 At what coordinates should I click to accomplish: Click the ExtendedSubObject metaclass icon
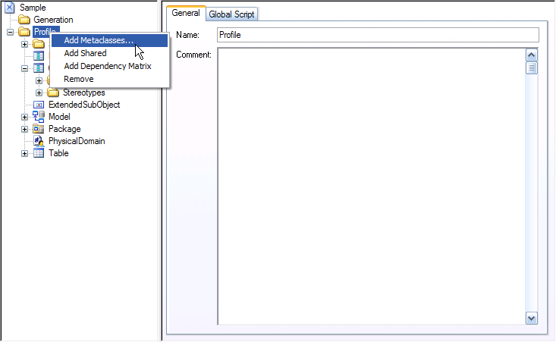[39, 105]
